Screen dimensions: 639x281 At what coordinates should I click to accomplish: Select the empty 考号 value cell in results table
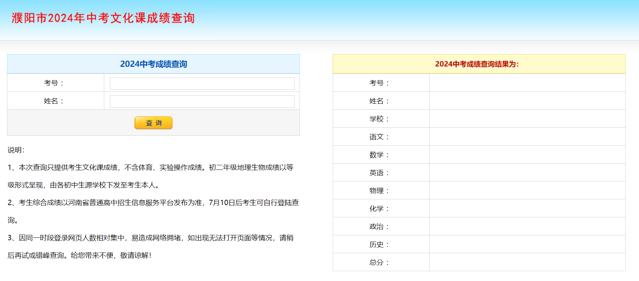527,83
